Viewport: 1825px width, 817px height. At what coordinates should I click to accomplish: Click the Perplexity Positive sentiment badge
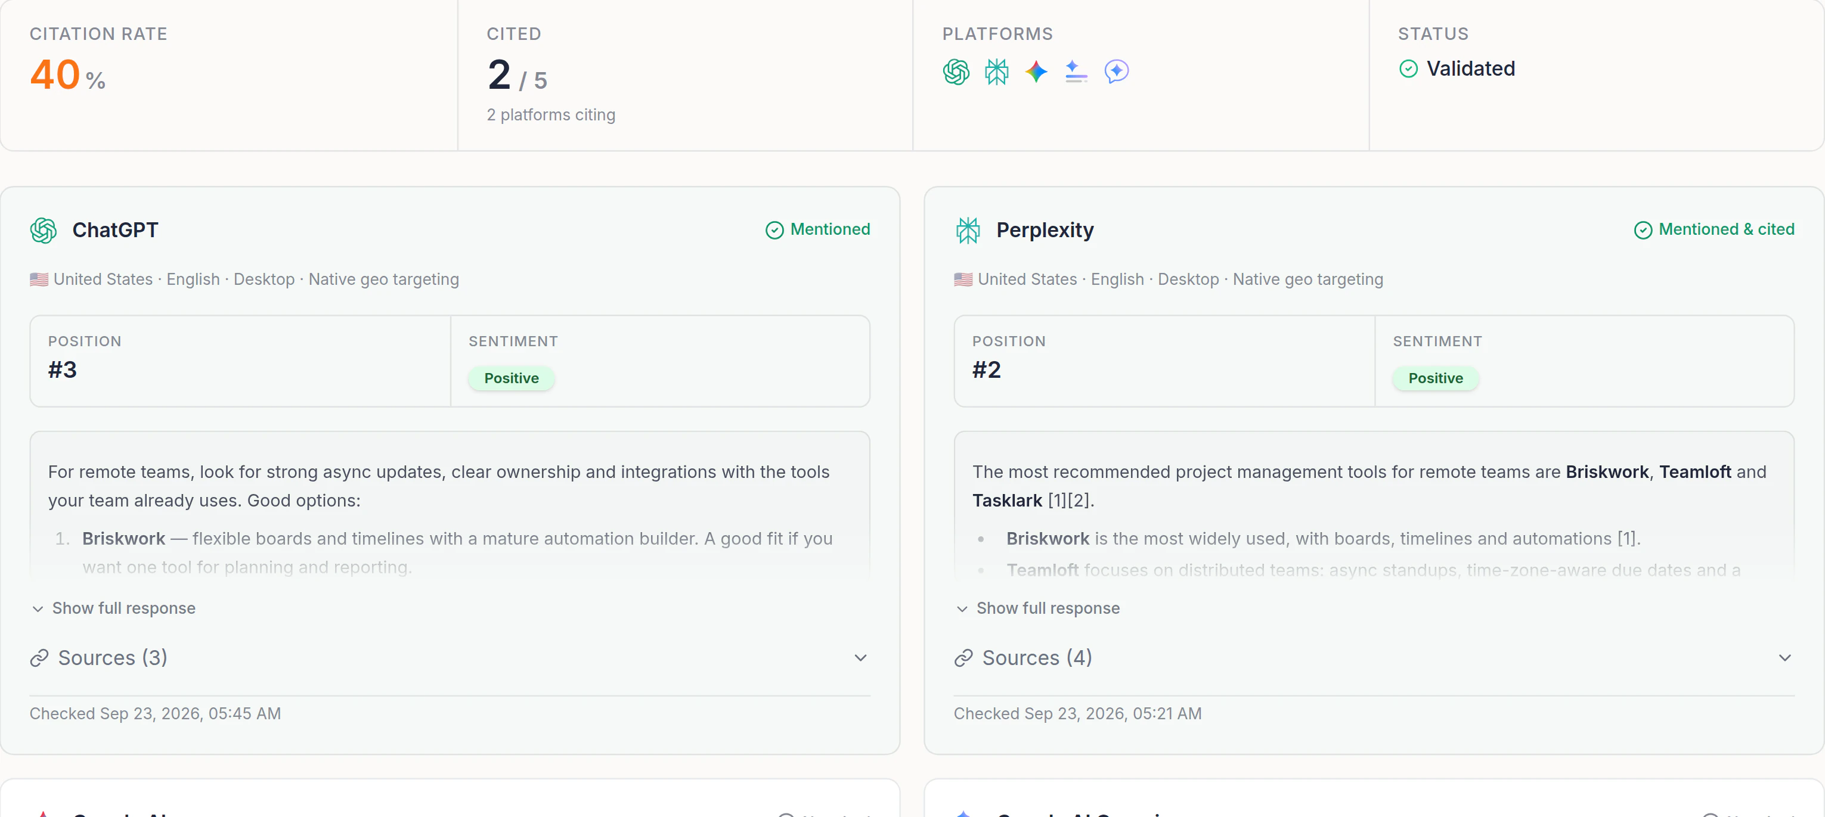[x=1435, y=378]
